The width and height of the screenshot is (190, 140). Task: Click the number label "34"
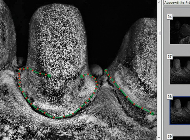point(170,17)
